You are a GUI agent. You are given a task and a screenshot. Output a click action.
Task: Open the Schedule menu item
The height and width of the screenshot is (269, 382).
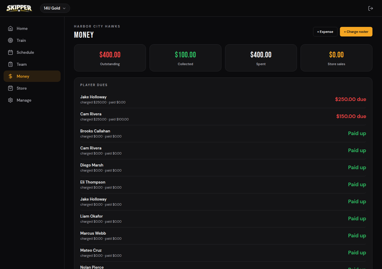(32, 52)
